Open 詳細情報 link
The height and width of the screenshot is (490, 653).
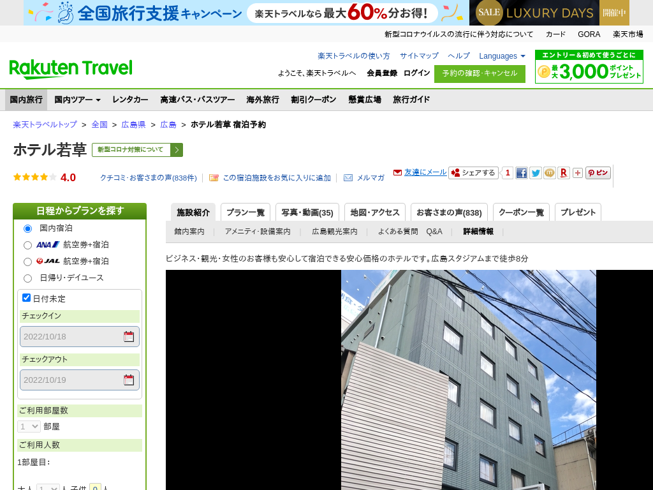point(478,232)
